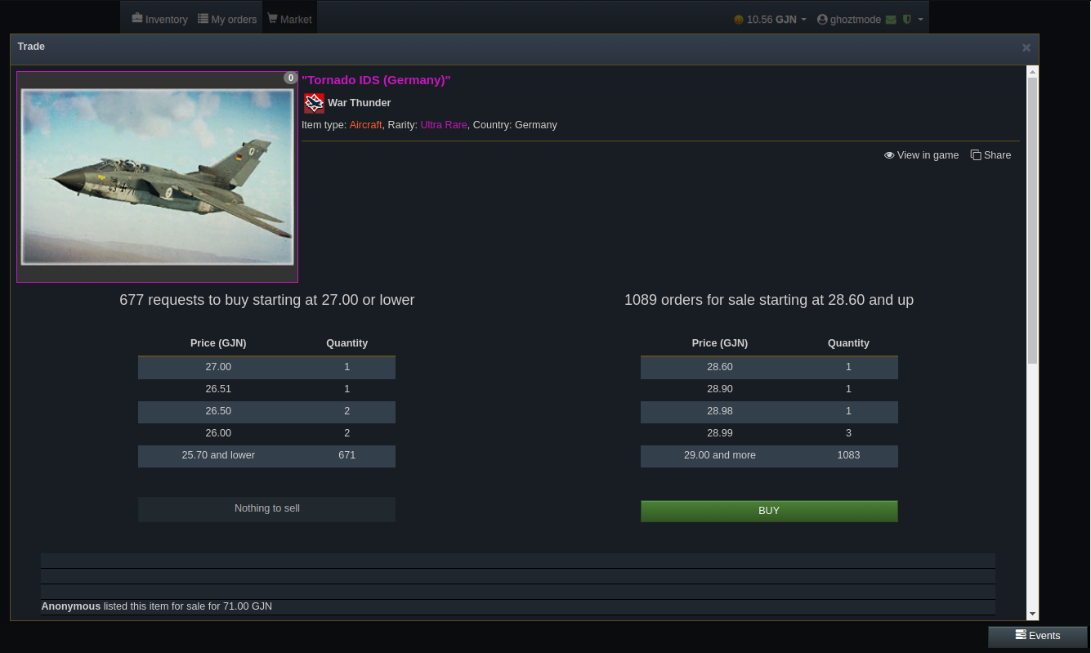The image size is (1091, 653).
Task: Switch to the Market tab
Action: (289, 19)
